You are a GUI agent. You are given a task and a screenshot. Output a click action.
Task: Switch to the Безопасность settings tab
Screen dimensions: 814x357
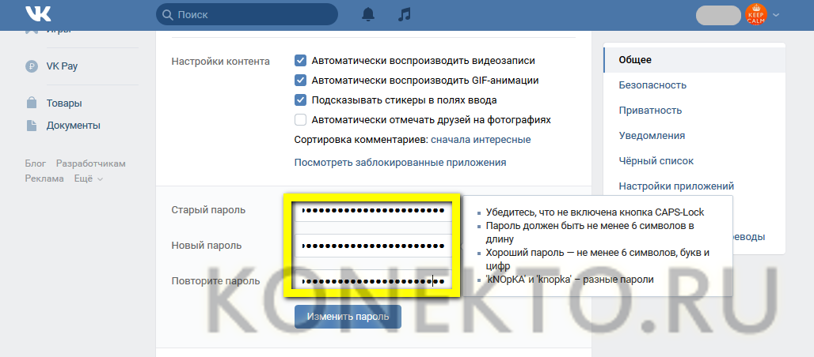click(652, 85)
